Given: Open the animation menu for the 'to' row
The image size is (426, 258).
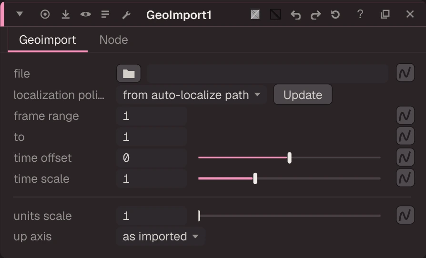Looking at the screenshot, I should click(405, 136).
